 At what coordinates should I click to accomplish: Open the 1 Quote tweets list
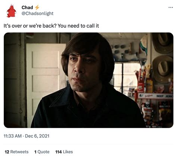coord(42,152)
